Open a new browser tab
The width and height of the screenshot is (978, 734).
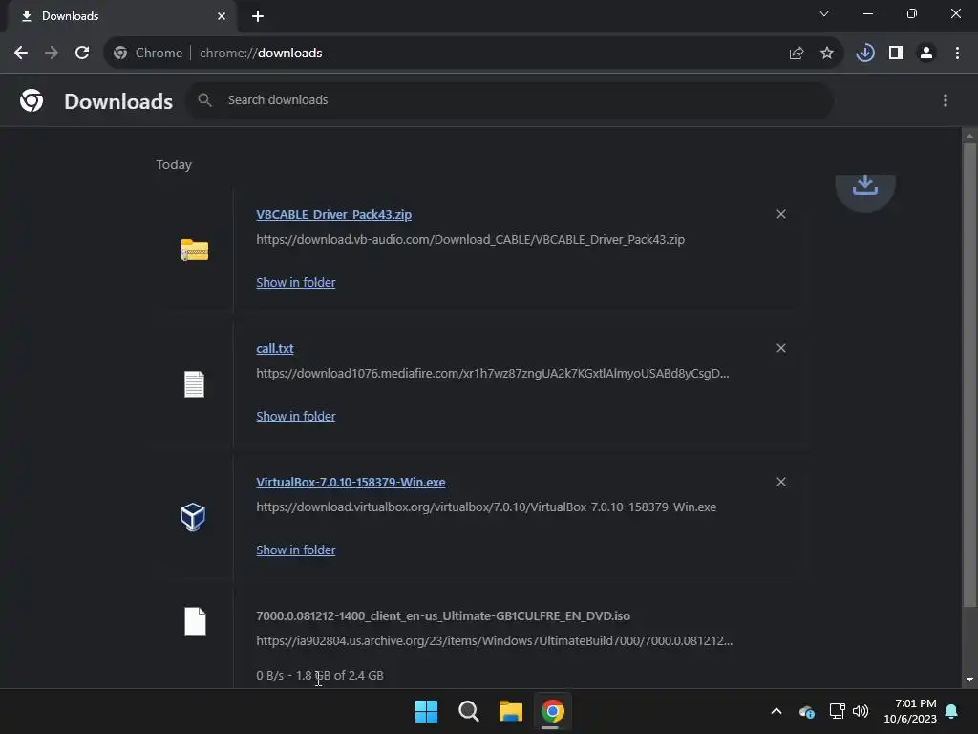tap(258, 16)
